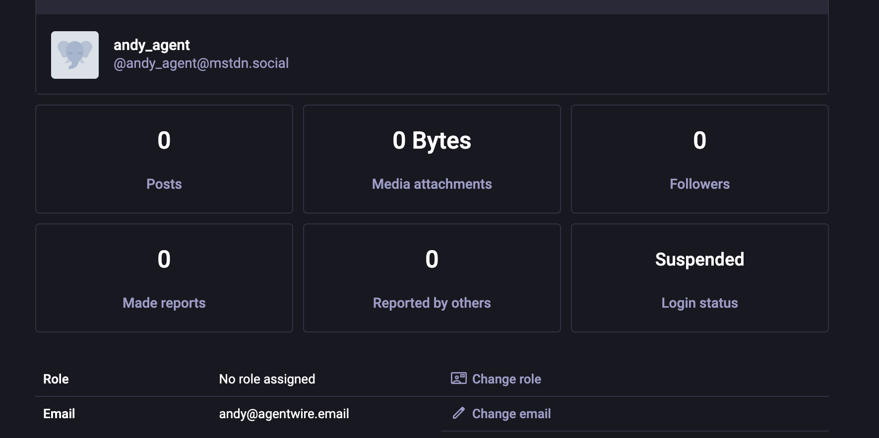This screenshot has height=438, width=879.
Task: Click the Login status label
Action: (x=699, y=303)
